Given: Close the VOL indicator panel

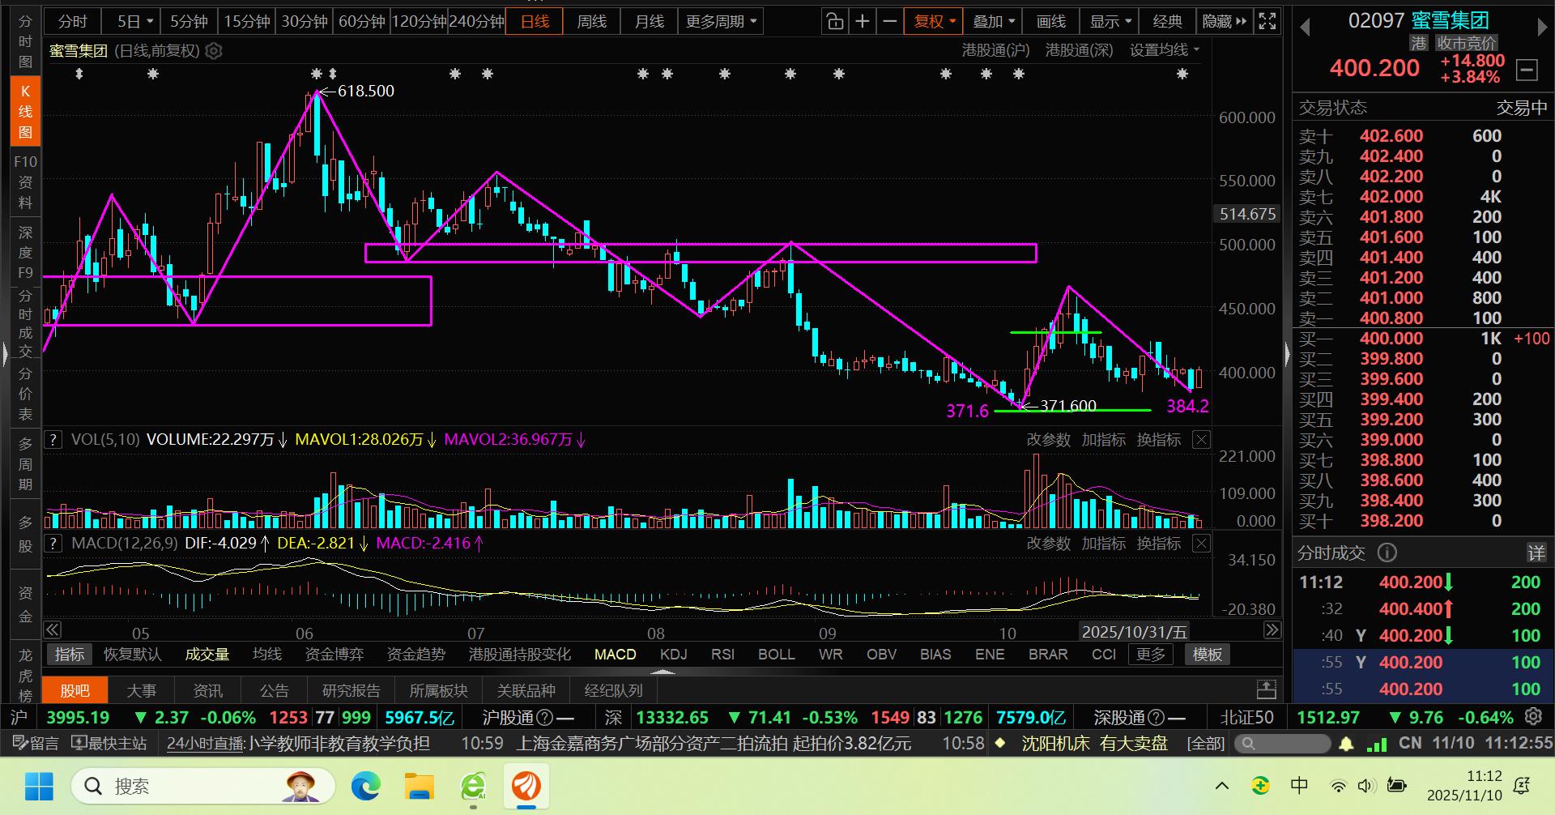Looking at the screenshot, I should coord(1202,440).
